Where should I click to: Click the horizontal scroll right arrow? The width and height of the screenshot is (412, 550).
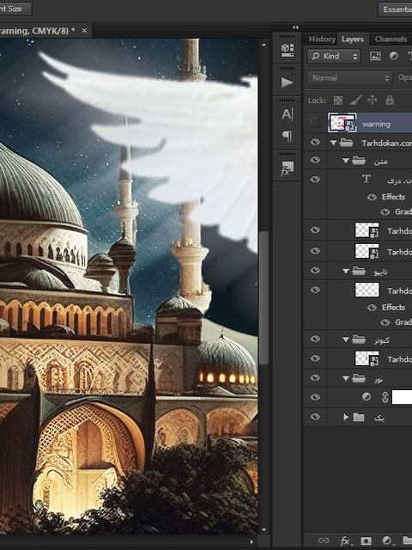coord(251,542)
